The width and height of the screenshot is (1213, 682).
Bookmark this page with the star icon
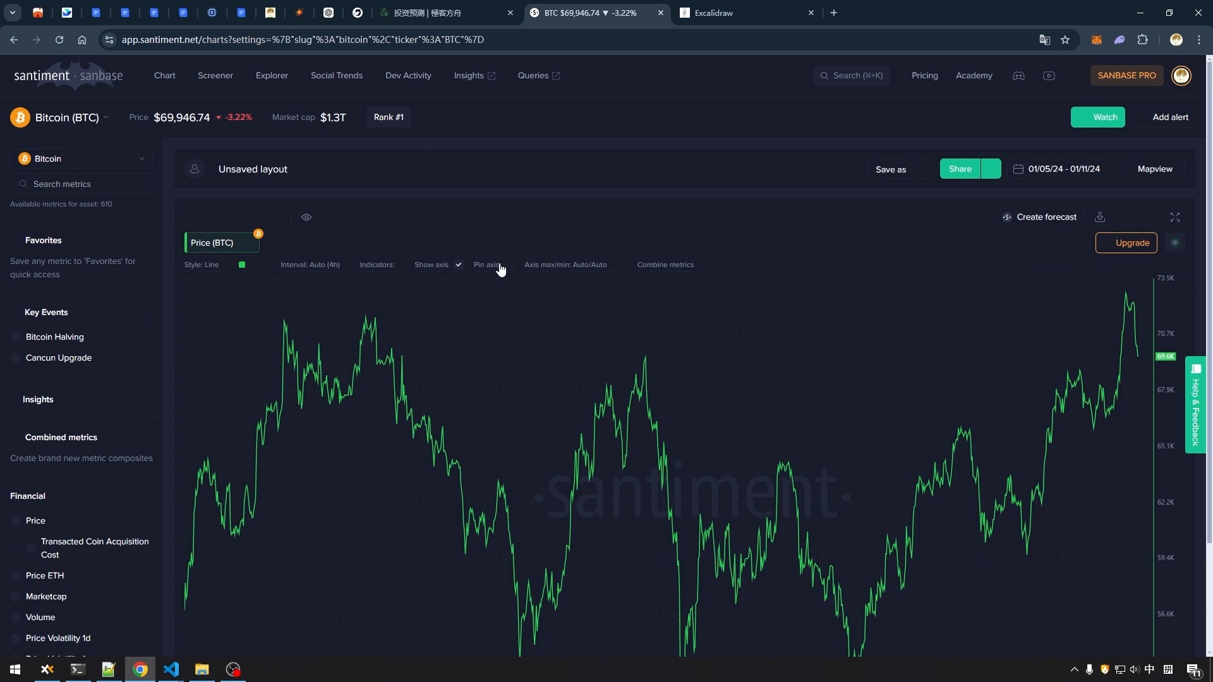1065,40
